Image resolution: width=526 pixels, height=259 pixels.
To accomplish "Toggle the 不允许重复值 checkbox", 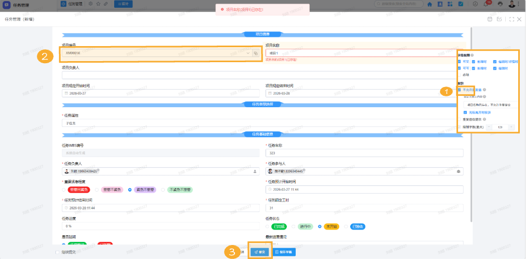I will click(x=459, y=90).
